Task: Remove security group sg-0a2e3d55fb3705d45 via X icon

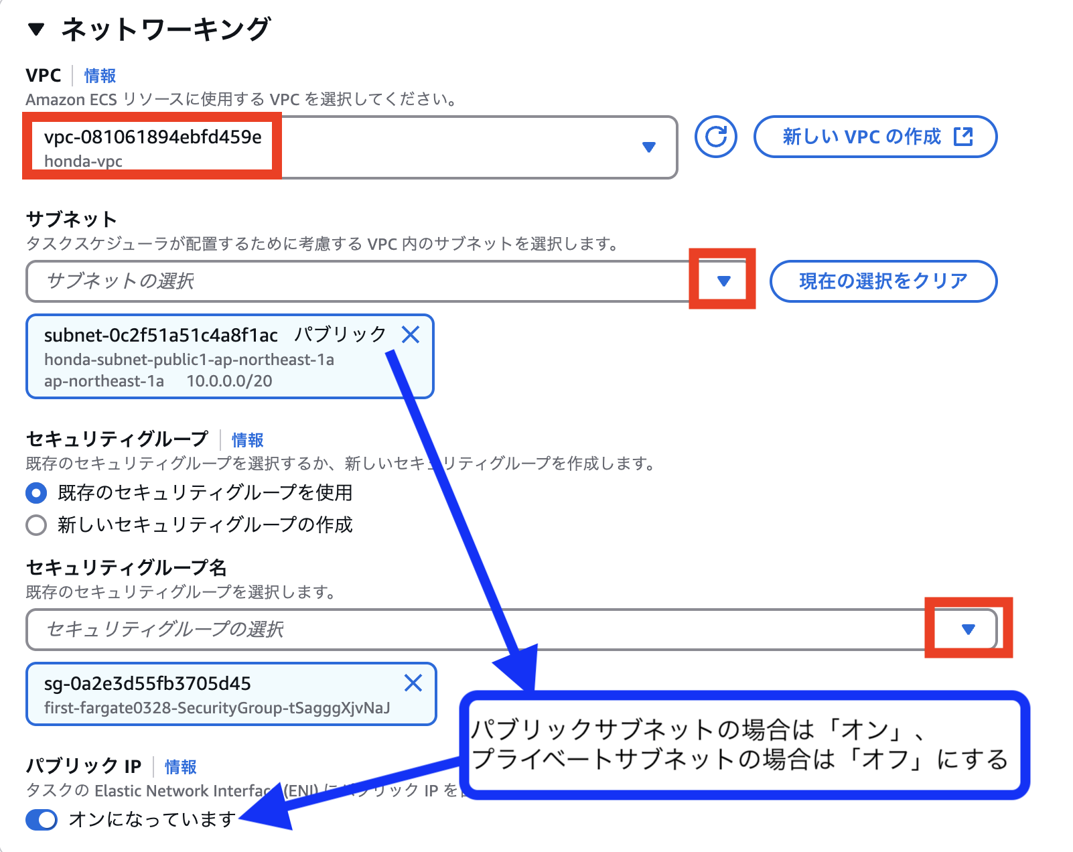Action: click(413, 684)
